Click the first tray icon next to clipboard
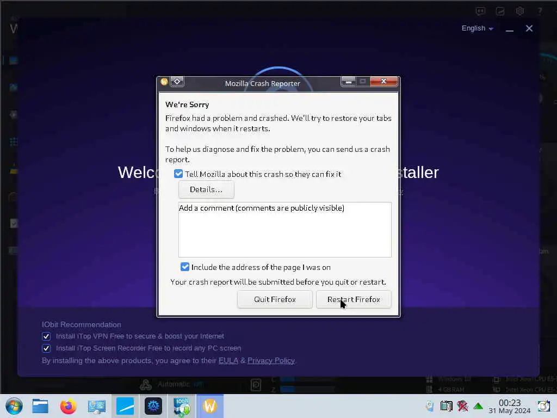The image size is (557, 418). coord(430,406)
